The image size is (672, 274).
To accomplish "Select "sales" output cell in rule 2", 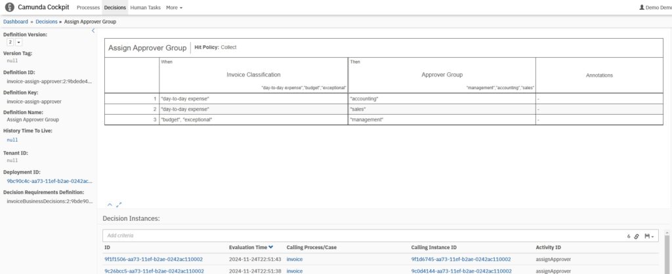I will tap(442, 109).
